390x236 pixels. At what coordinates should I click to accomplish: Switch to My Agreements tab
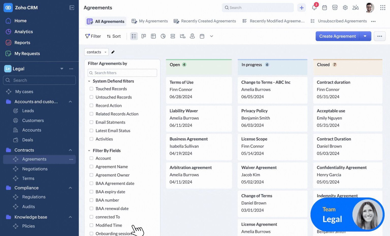[x=150, y=21]
